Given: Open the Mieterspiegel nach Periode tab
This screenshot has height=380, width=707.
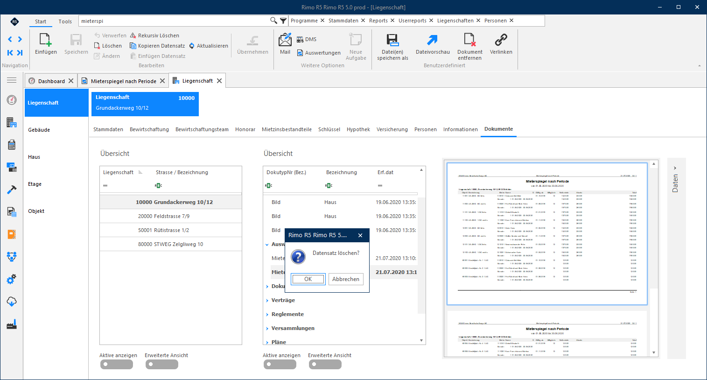Looking at the screenshot, I should point(124,81).
